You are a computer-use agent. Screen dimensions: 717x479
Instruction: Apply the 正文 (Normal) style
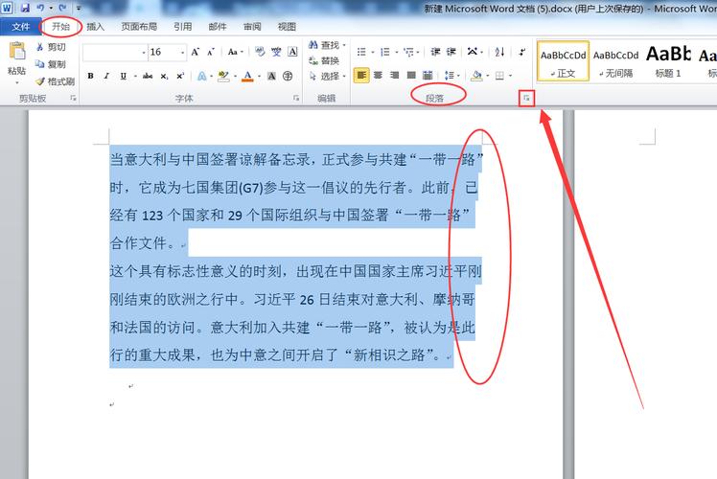[563, 61]
